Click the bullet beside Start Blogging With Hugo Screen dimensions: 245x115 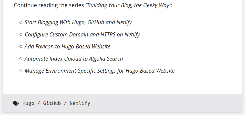tap(21, 22)
